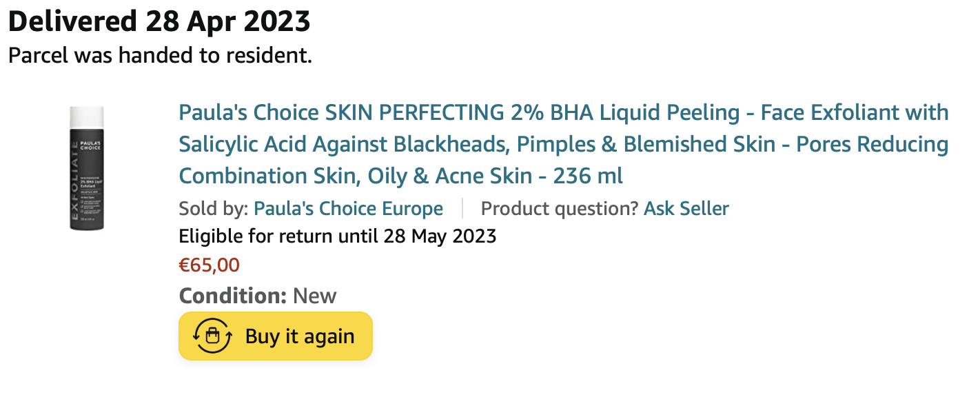Click the Ask Seller link
The height and width of the screenshot is (397, 969).
686,208
